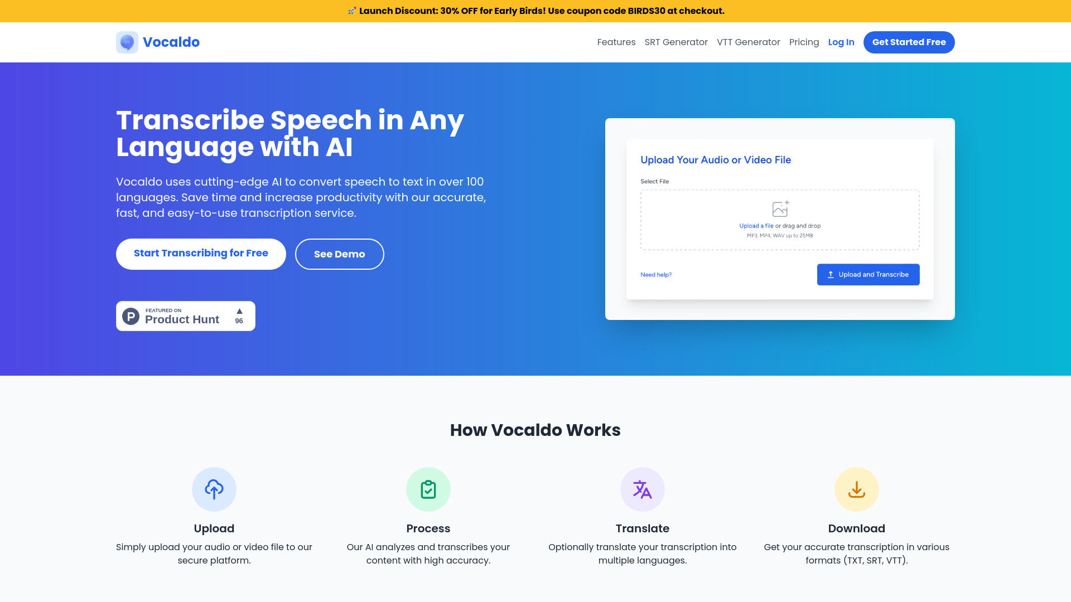
Task: Click the Product Hunt upvote counter
Action: pos(239,316)
